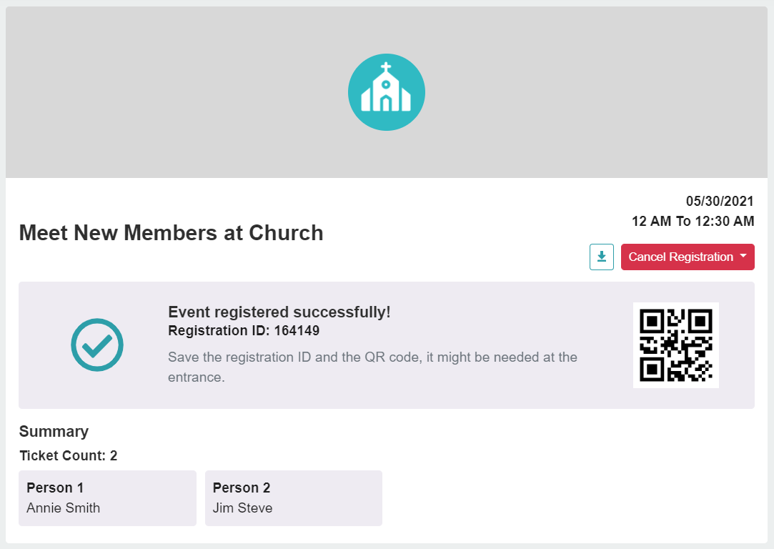
Task: Click the Registration ID: 164149 text
Action: click(x=244, y=330)
